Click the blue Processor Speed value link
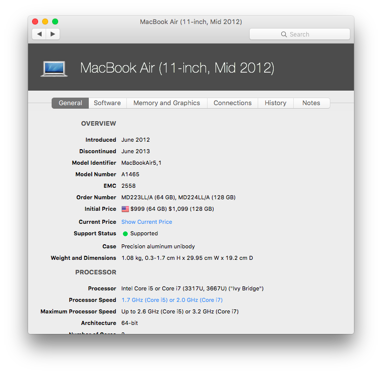382x374 pixels. pos(172,300)
